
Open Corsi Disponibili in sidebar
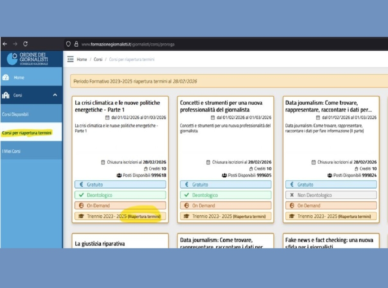(x=16, y=115)
